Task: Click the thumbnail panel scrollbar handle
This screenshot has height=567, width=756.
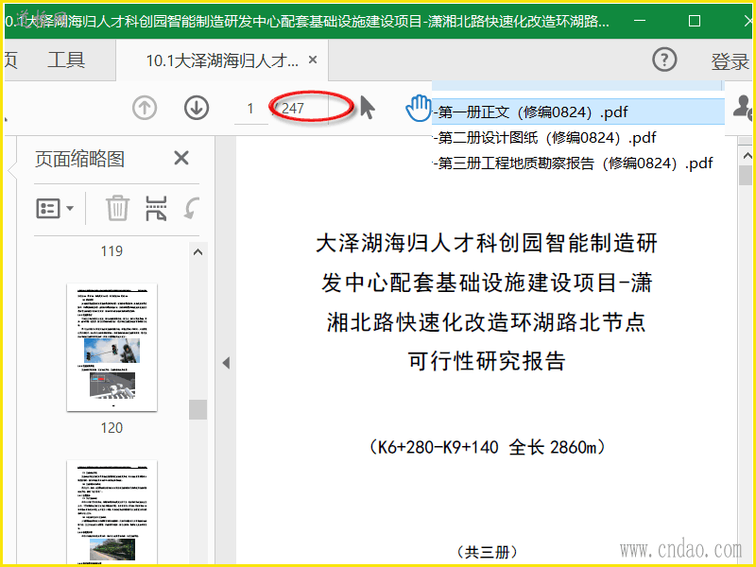Action: (198, 409)
